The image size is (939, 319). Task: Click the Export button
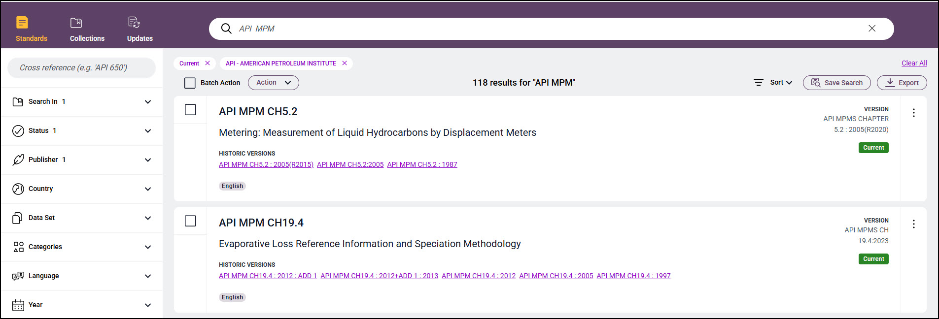coord(902,83)
